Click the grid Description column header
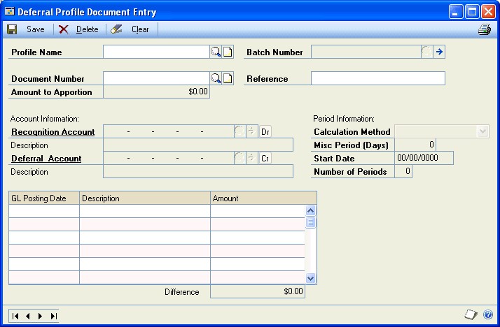The width and height of the screenshot is (500, 327). point(145,198)
